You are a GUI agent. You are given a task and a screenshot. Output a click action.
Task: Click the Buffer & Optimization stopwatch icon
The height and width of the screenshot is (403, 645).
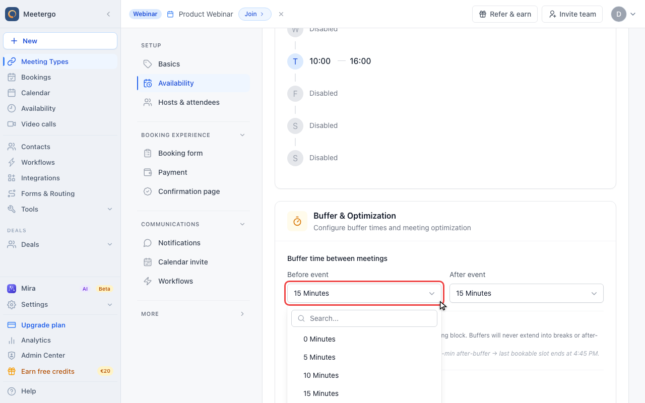tap(297, 221)
